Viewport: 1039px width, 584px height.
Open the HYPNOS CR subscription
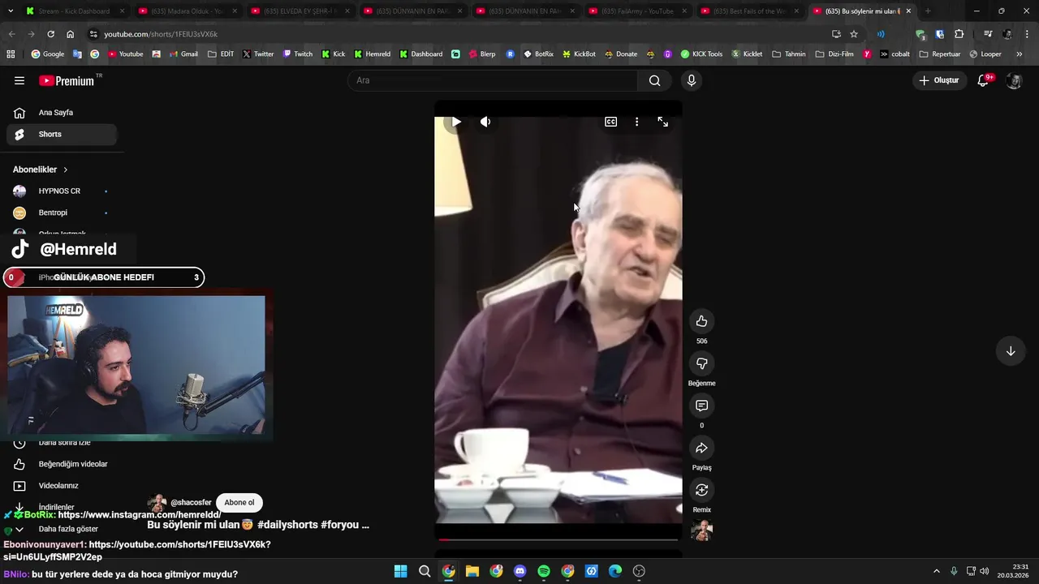(62, 191)
